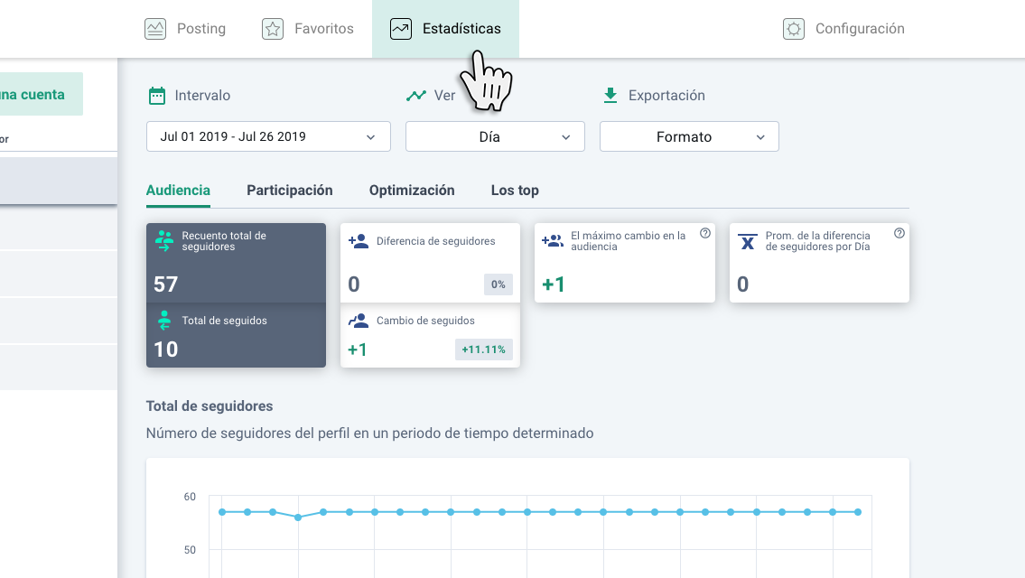Select the Los top tab
Image resolution: width=1025 pixels, height=578 pixels.
click(515, 191)
